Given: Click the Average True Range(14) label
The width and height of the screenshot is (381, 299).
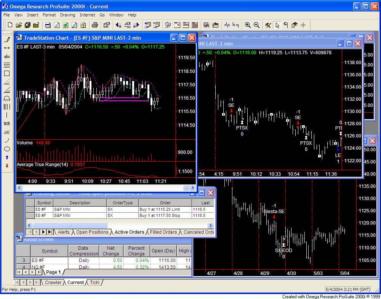Looking at the screenshot, I should (42, 165).
